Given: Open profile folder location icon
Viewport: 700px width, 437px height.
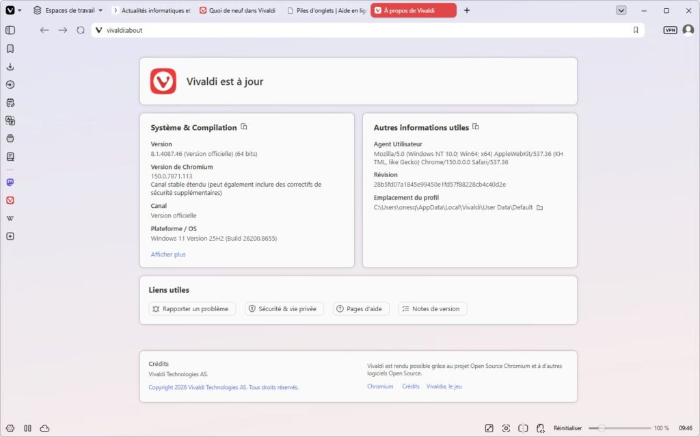Looking at the screenshot, I should (540, 207).
